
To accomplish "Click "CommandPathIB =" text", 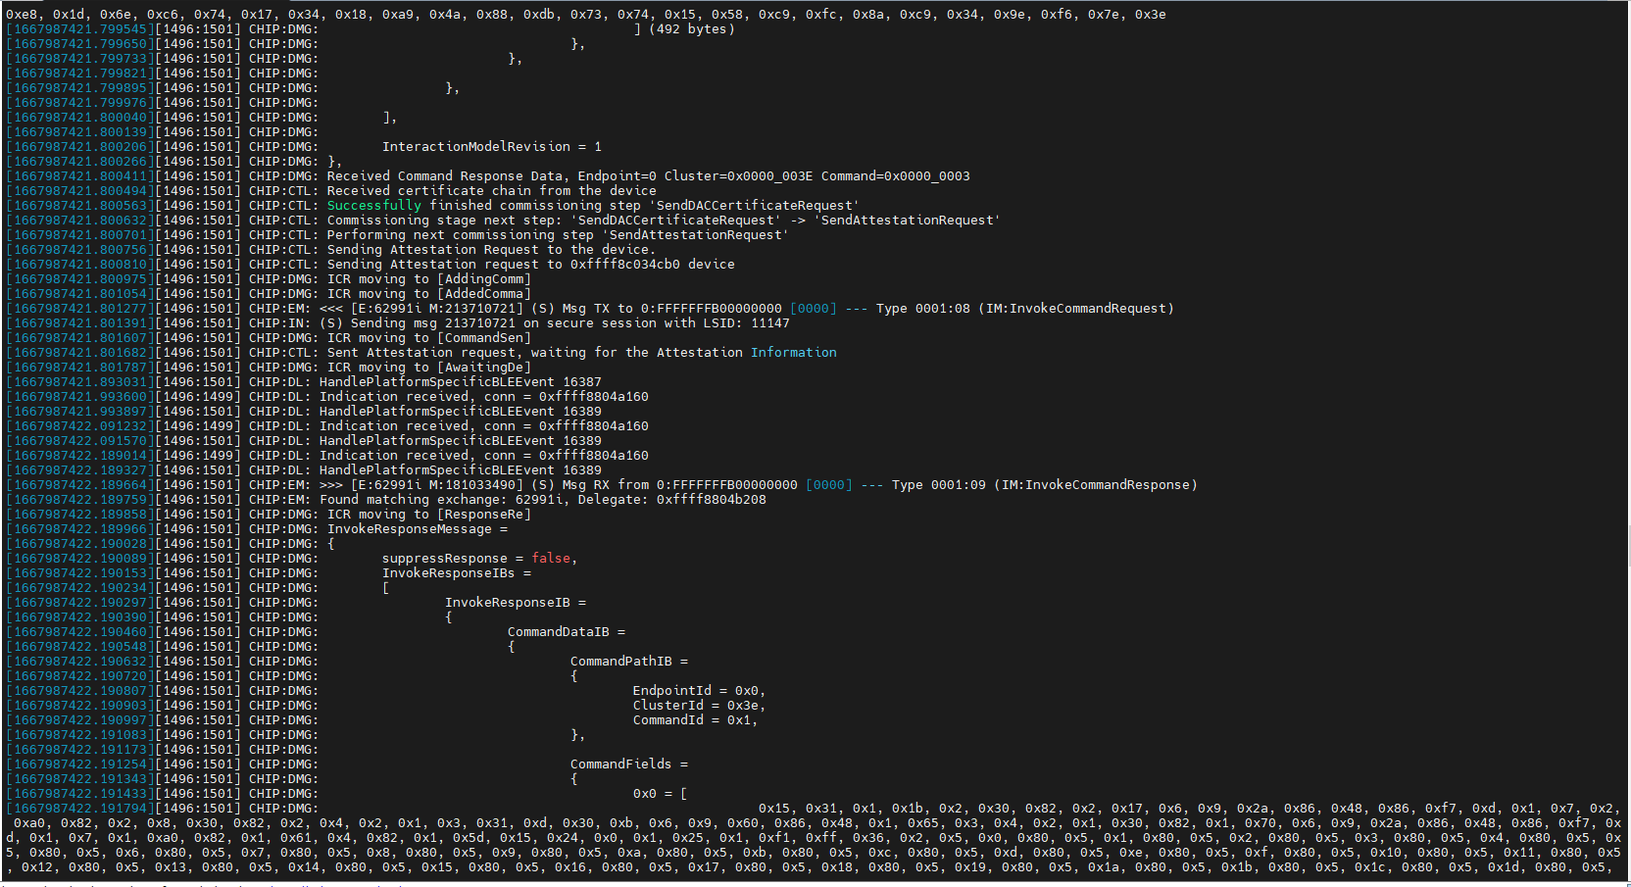I will point(629,662).
